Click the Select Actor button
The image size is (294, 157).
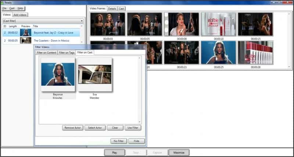click(x=95, y=128)
